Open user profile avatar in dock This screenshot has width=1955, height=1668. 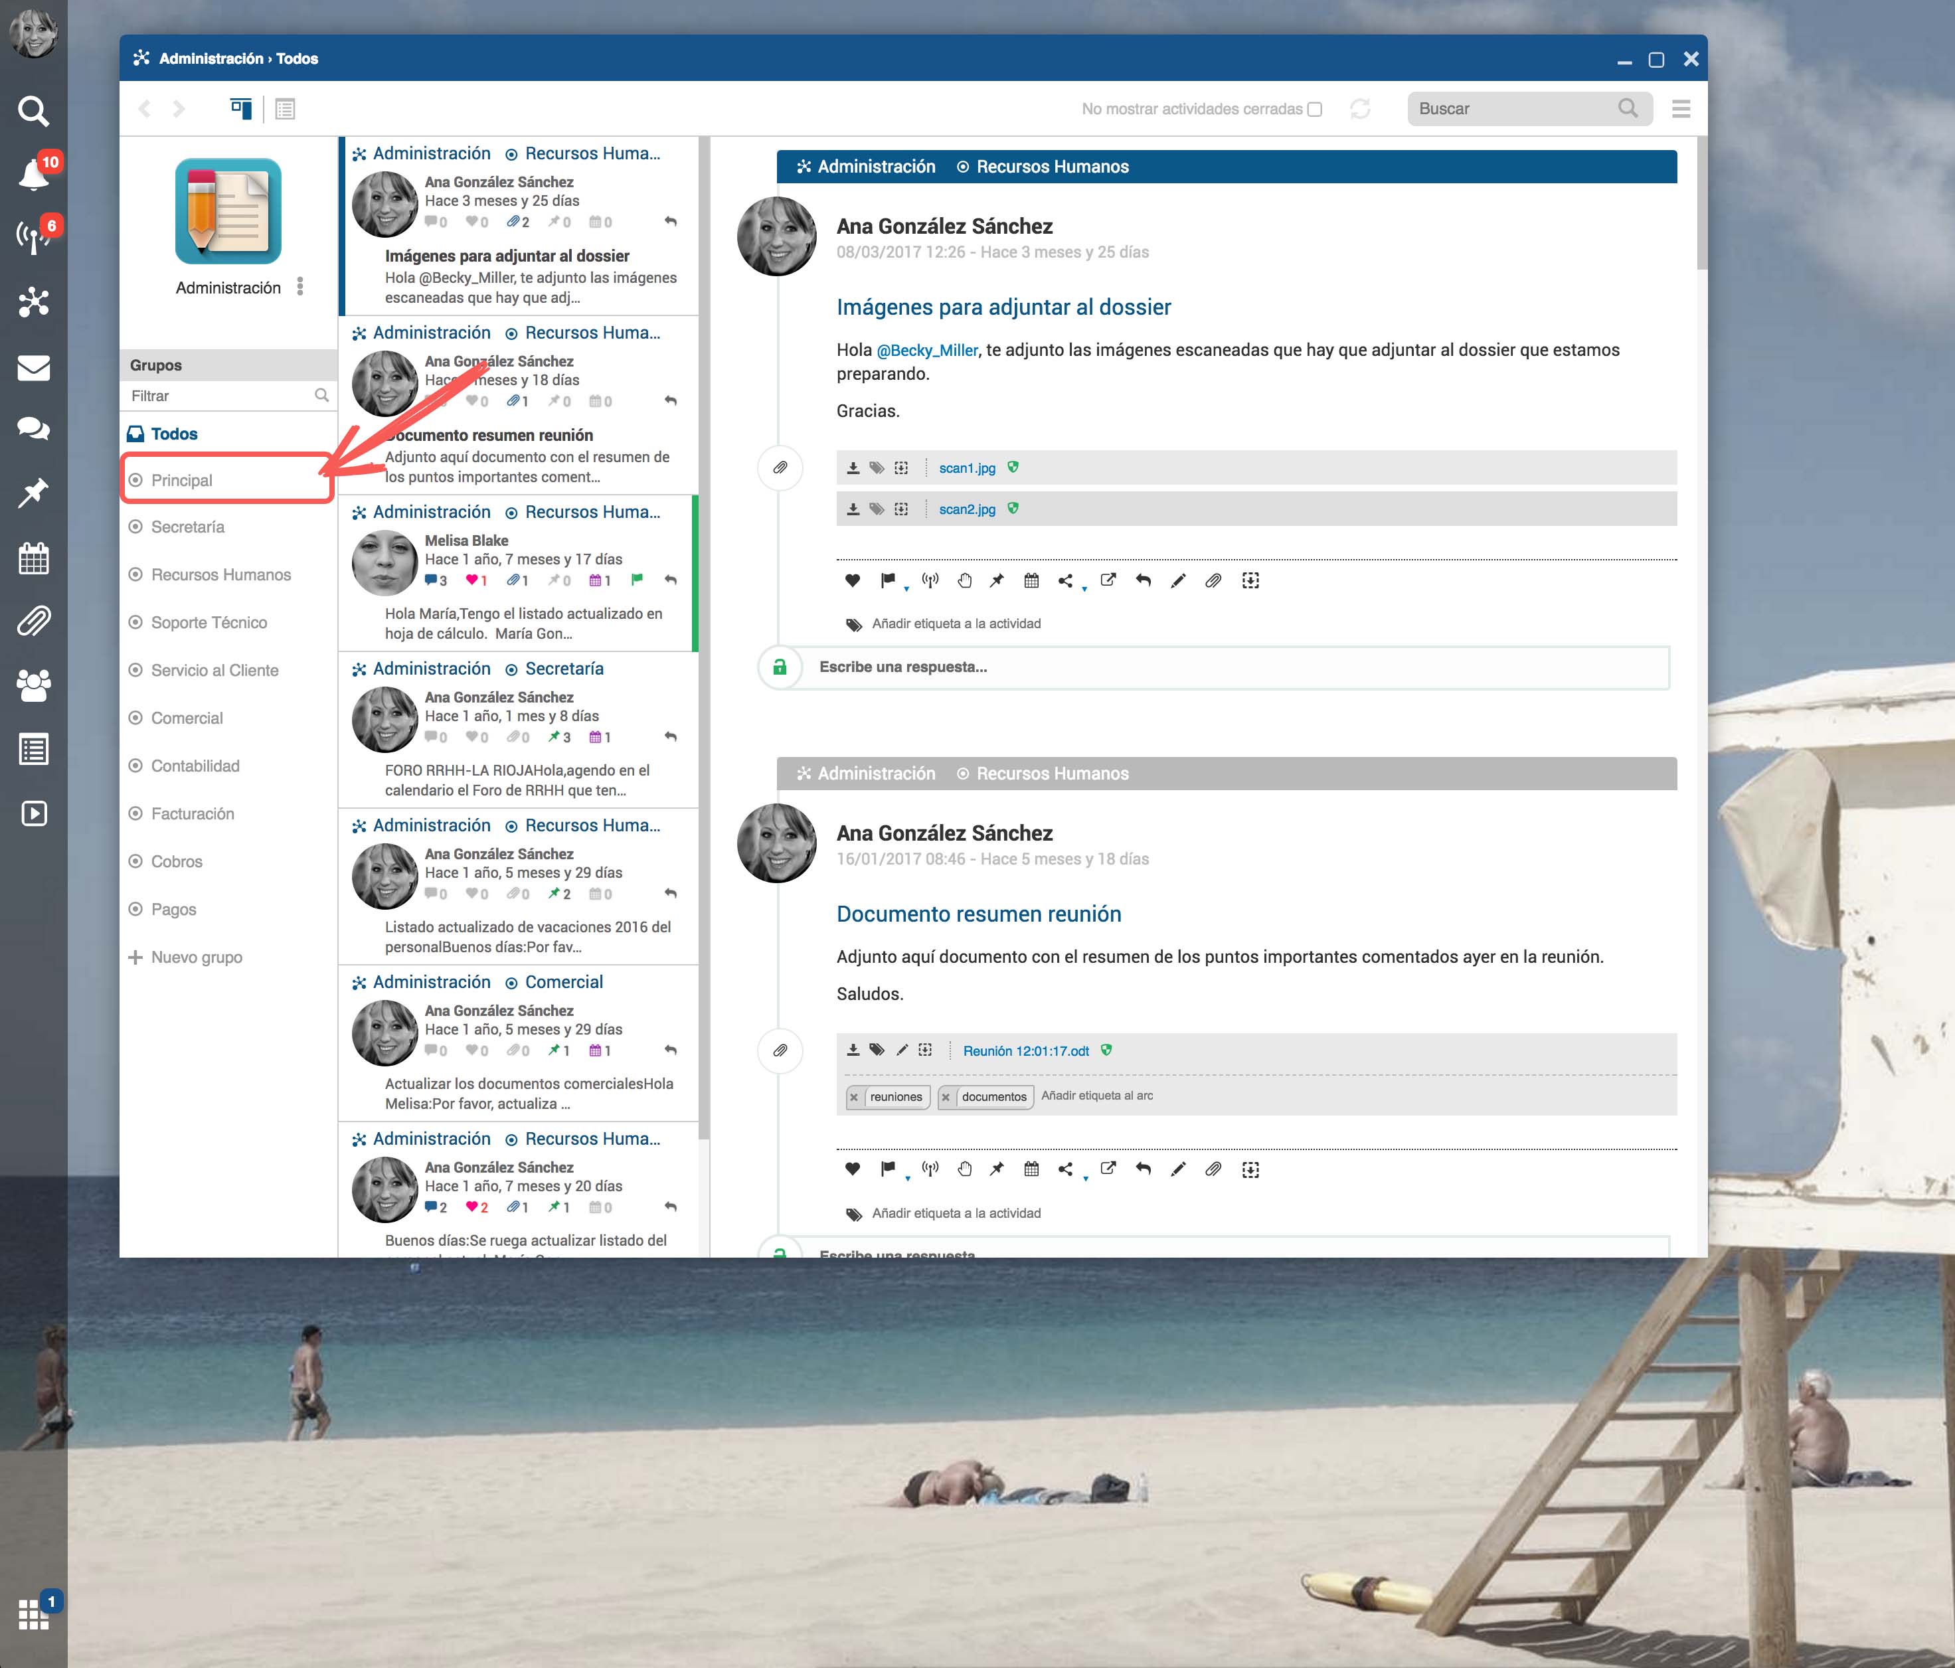pos(34,34)
